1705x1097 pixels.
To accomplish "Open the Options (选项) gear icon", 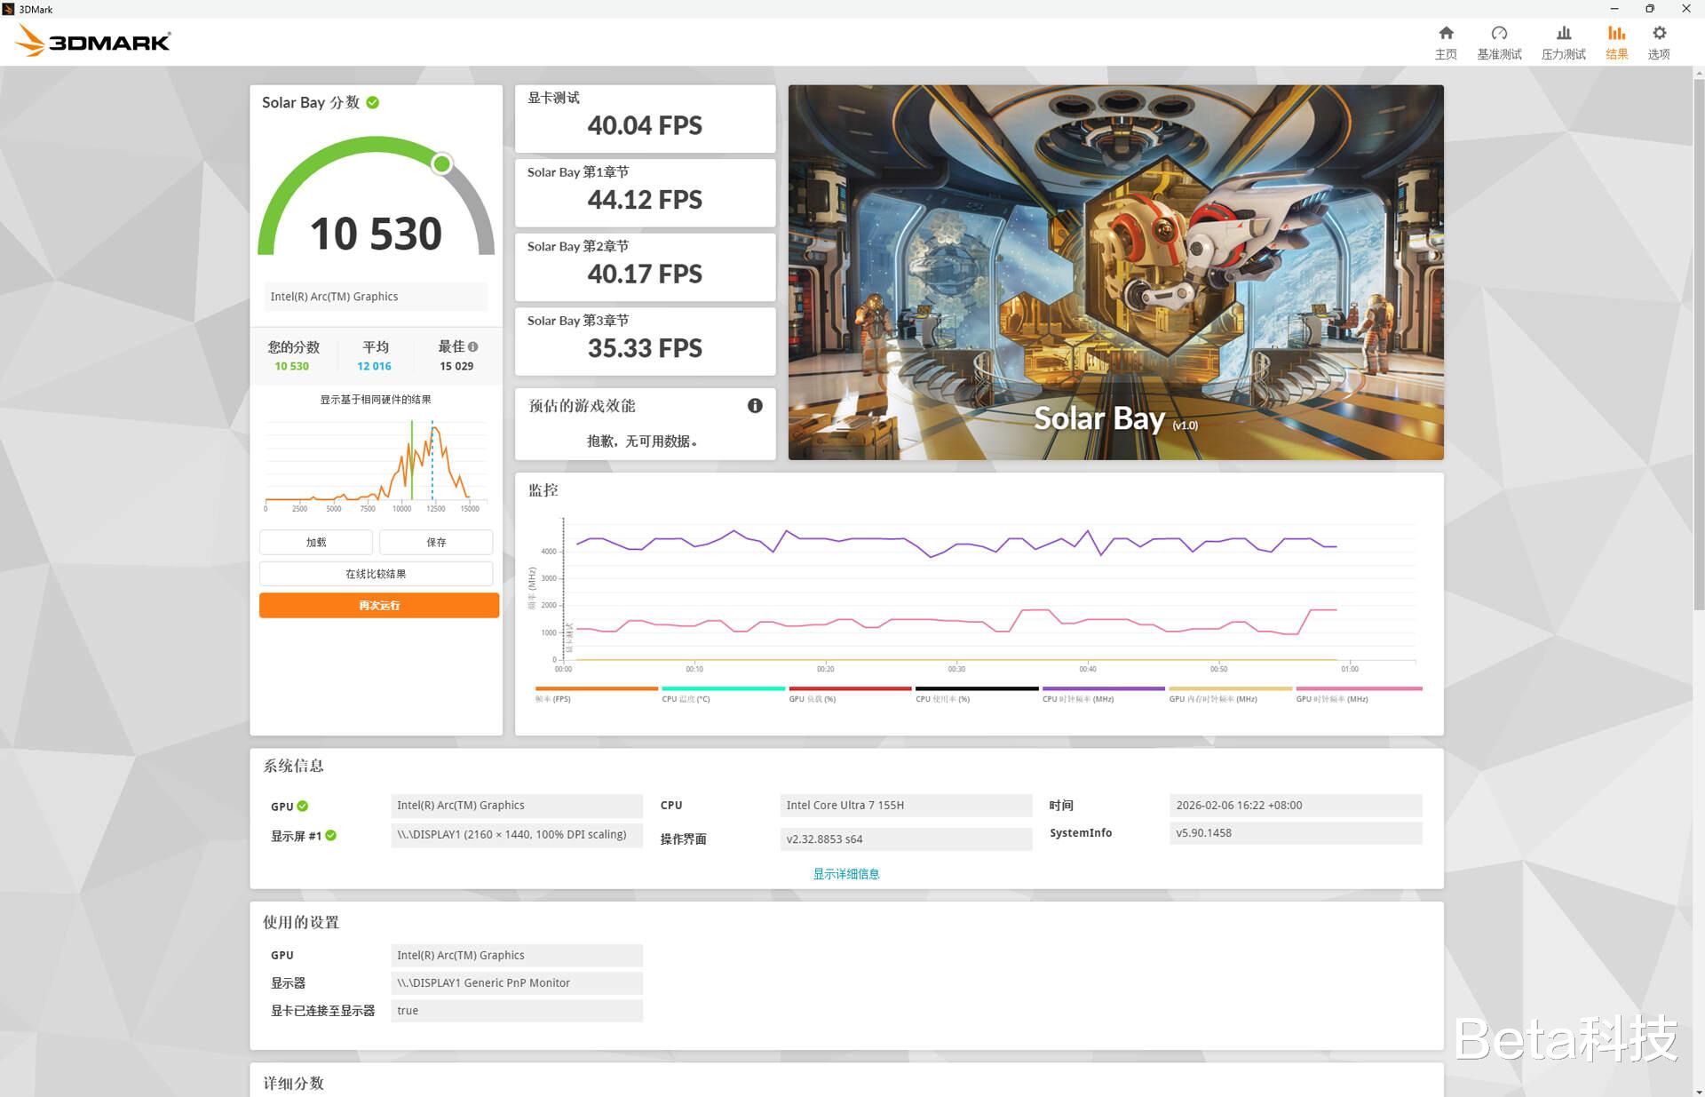I will point(1659,34).
